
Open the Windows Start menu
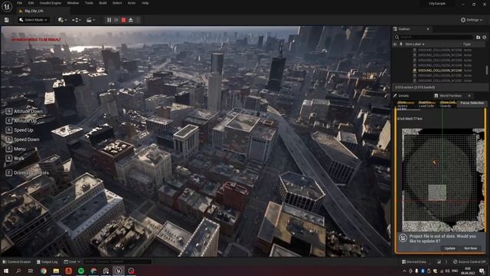6,271
